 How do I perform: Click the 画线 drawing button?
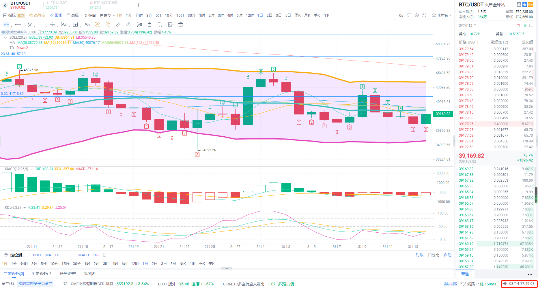click(56, 15)
